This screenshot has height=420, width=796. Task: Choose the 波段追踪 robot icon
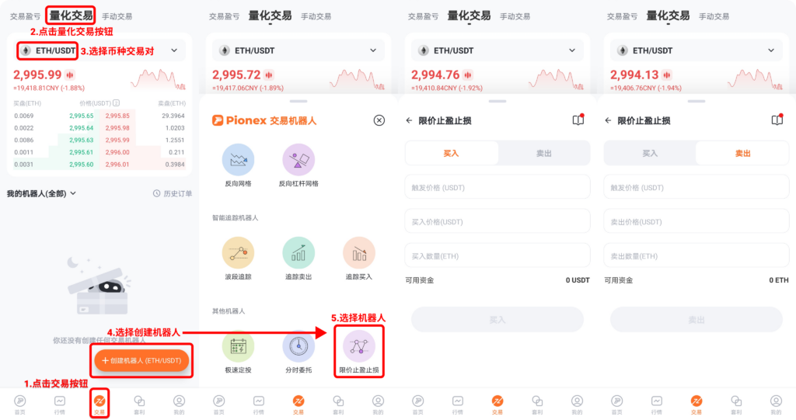pyautogui.click(x=238, y=252)
